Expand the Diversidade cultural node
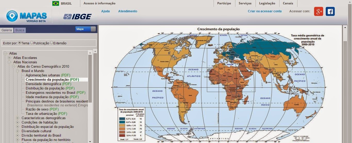Screen dimensions: 352x143 pyautogui.click(x=18, y=131)
